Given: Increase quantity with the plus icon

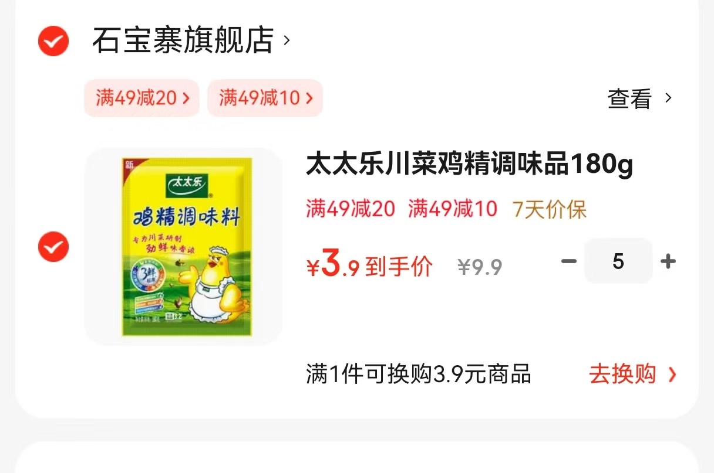Looking at the screenshot, I should (668, 261).
